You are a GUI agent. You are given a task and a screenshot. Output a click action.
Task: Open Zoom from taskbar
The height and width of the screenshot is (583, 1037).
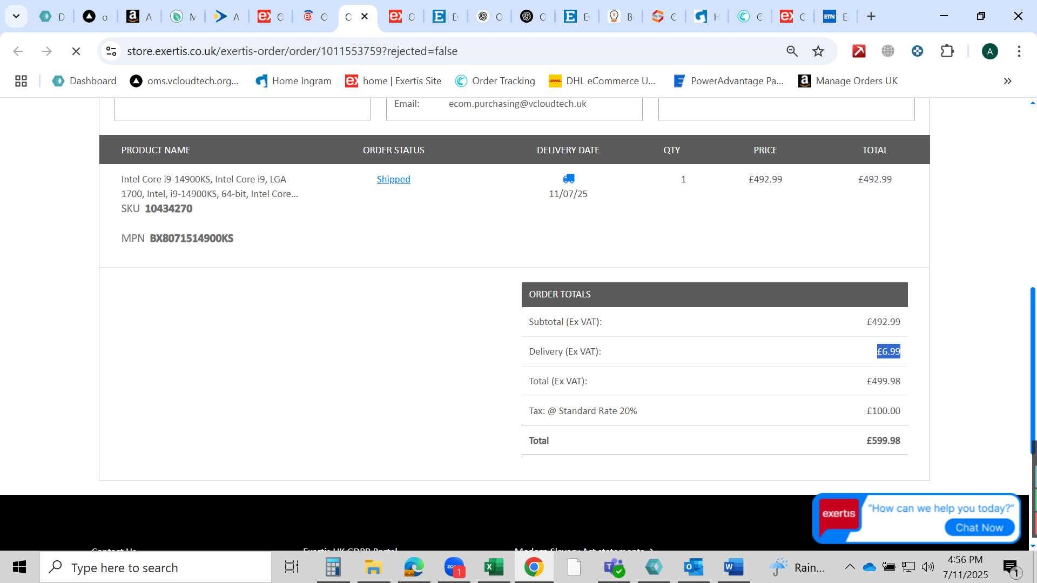pos(454,567)
